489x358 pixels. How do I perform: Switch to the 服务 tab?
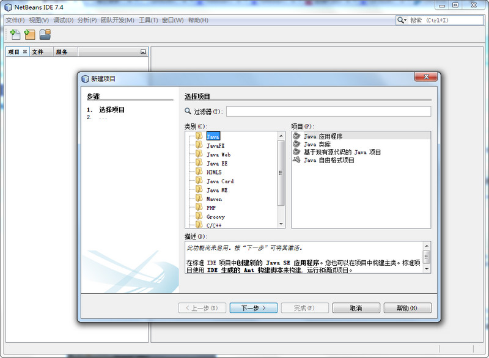62,52
